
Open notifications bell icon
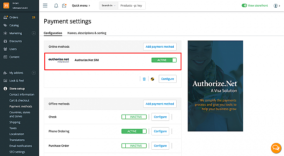point(56,5)
